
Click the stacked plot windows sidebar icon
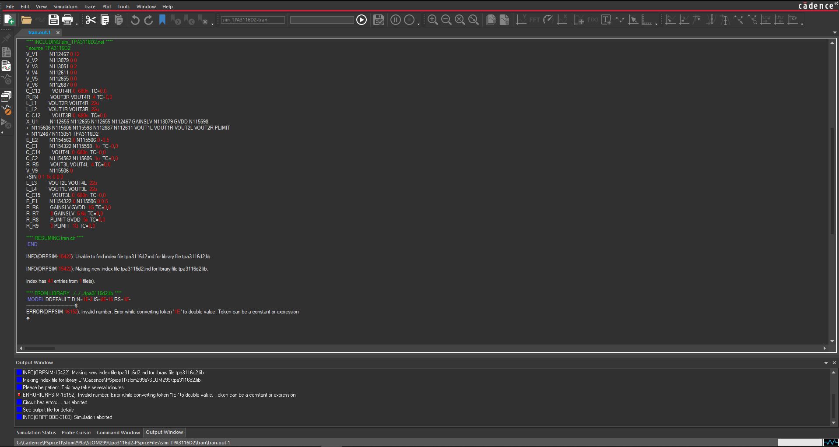6,96
